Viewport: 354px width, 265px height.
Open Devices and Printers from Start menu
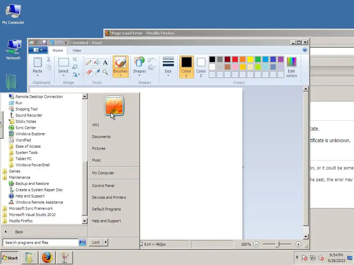pos(109,197)
